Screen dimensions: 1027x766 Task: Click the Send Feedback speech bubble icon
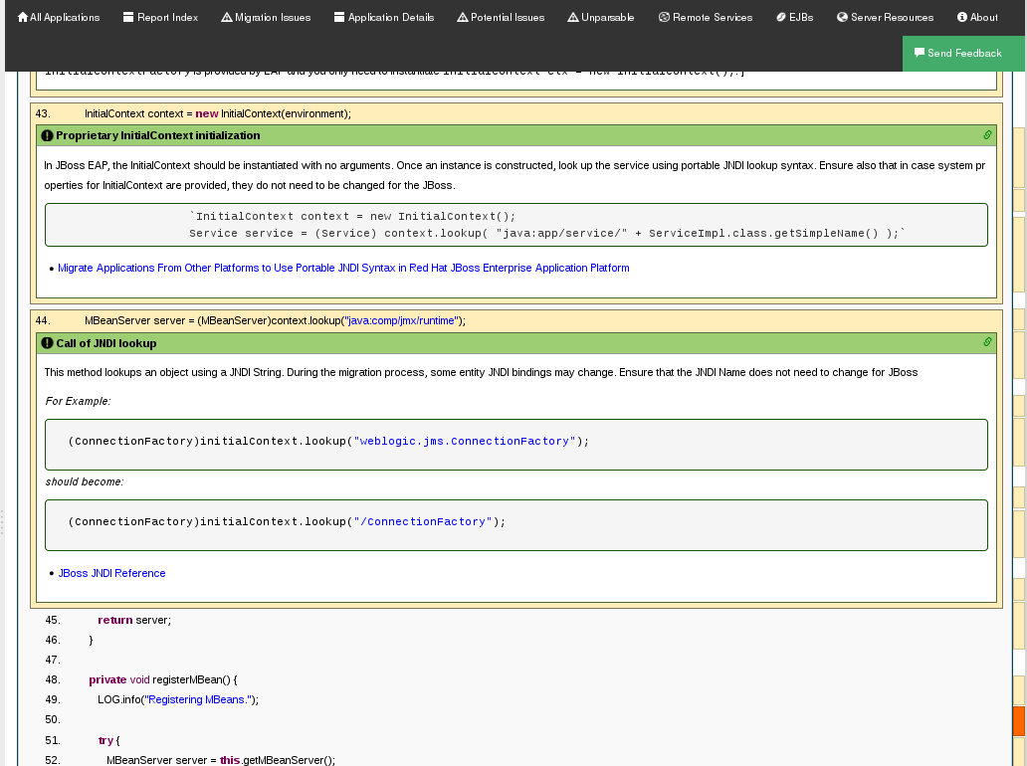[919, 53]
